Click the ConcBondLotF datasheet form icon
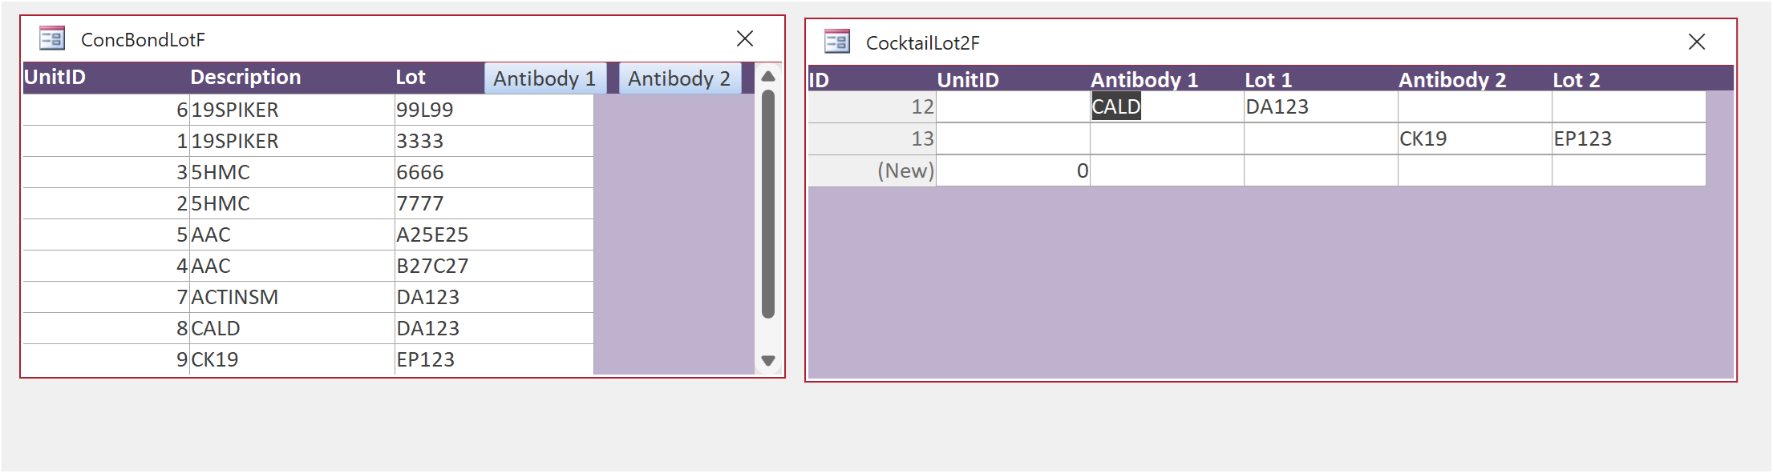This screenshot has height=473, width=1773. tap(53, 38)
